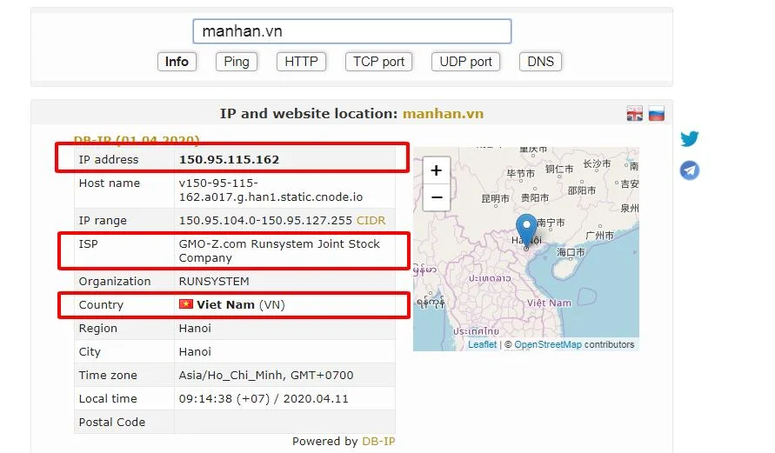Switch language with the UK flag icon
This screenshot has height=453, width=775.
635,114
